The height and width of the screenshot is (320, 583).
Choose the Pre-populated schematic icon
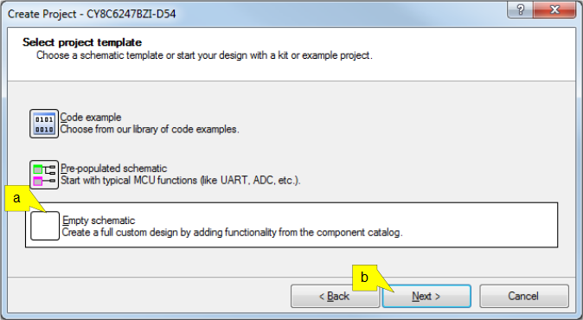click(44, 175)
